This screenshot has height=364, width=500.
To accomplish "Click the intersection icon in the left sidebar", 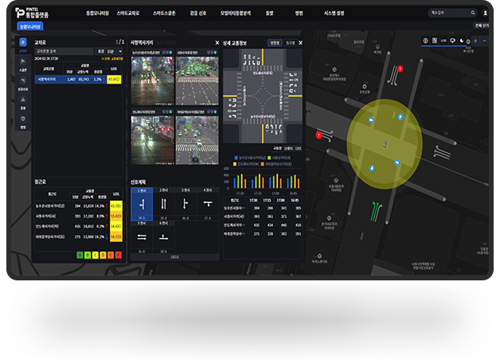I will click(x=22, y=42).
